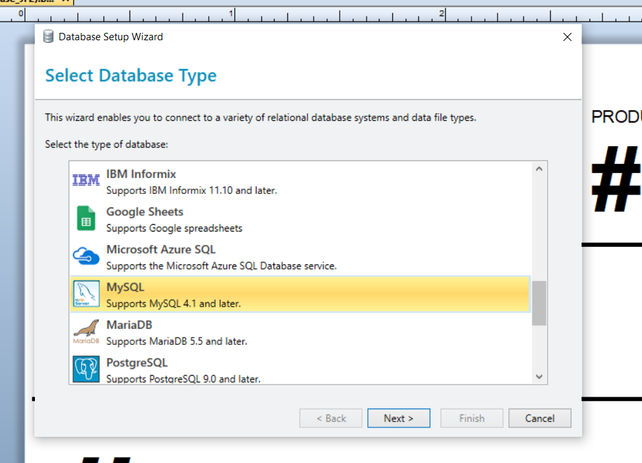Click "Supports IBM Informix 11.10 and later."
This screenshot has width=642, height=463.
(x=191, y=190)
